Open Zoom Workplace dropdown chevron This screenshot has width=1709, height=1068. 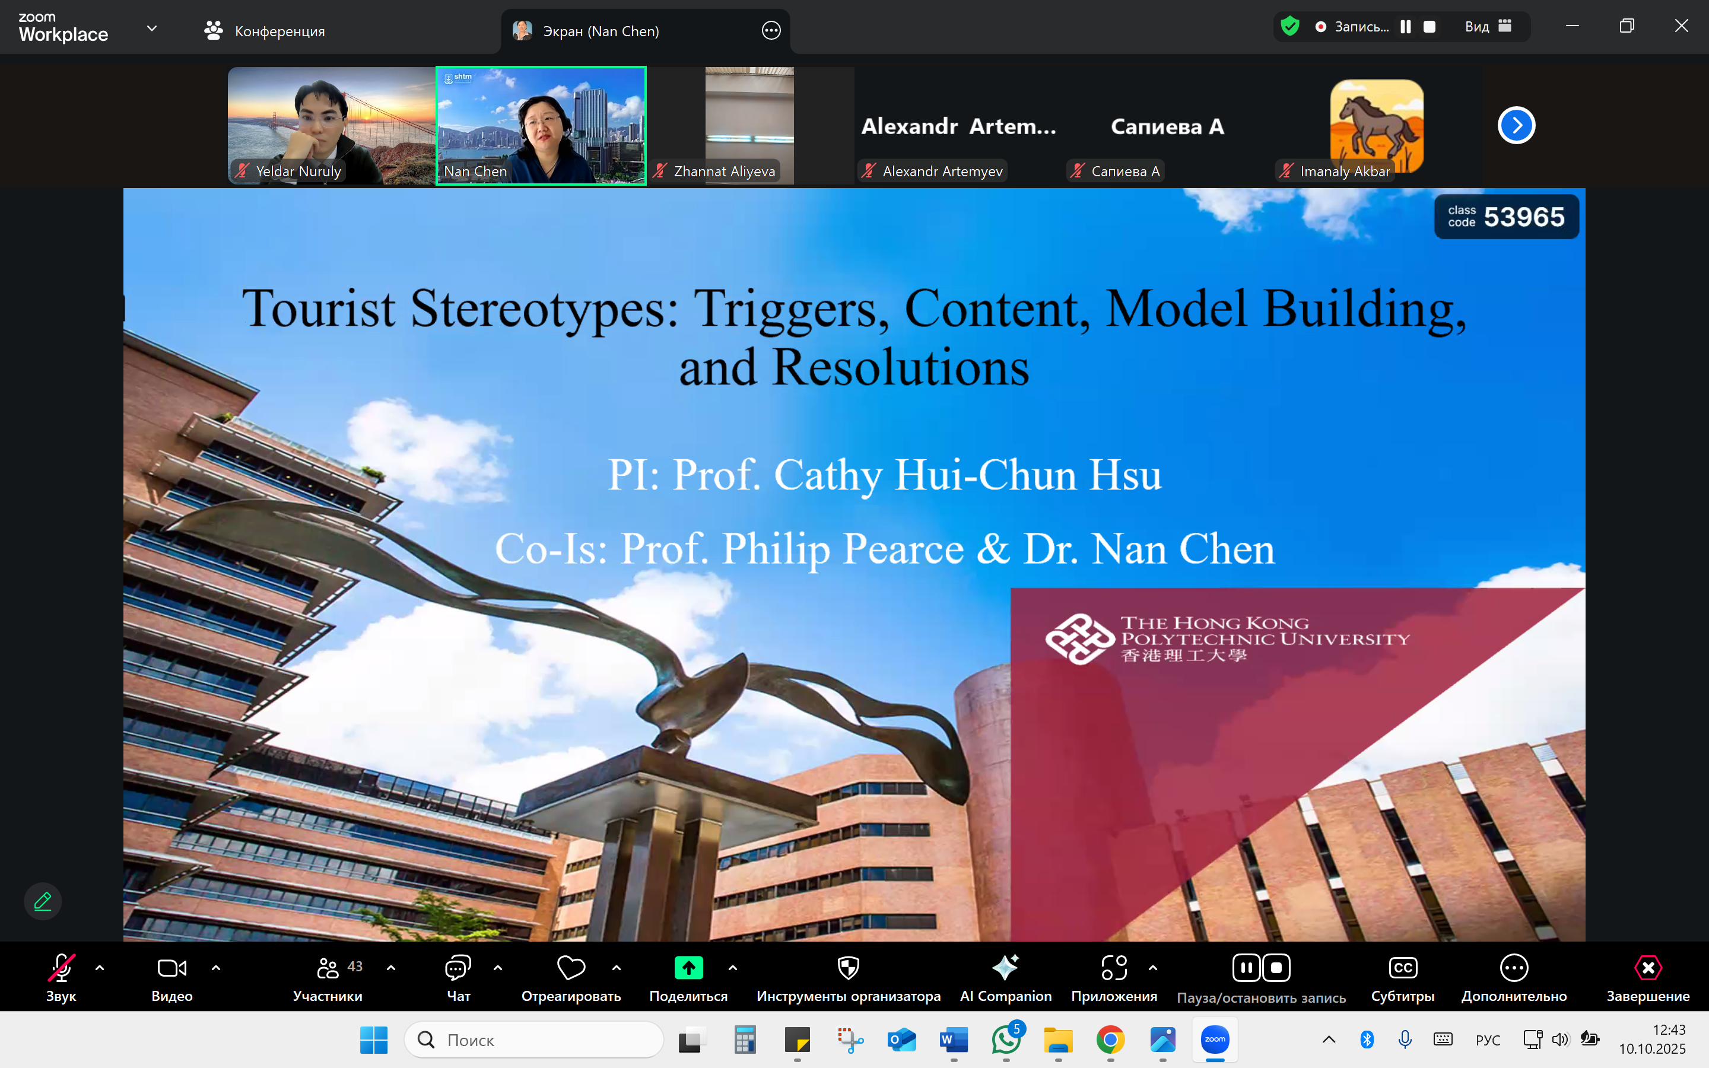(x=151, y=29)
